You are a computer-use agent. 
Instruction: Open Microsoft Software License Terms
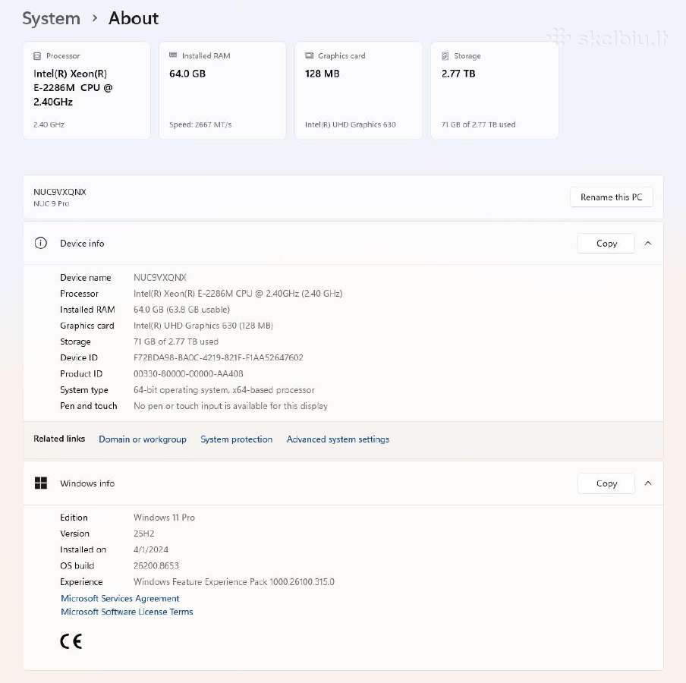127,612
